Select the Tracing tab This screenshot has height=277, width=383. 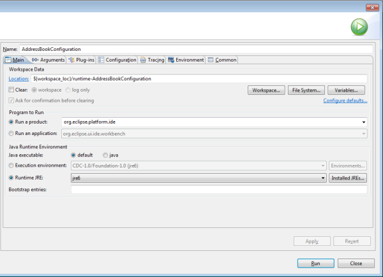(x=152, y=60)
